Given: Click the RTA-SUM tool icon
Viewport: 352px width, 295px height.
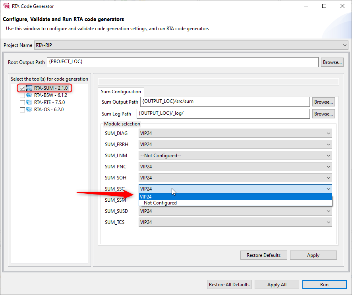Looking at the screenshot, I should pos(29,88).
